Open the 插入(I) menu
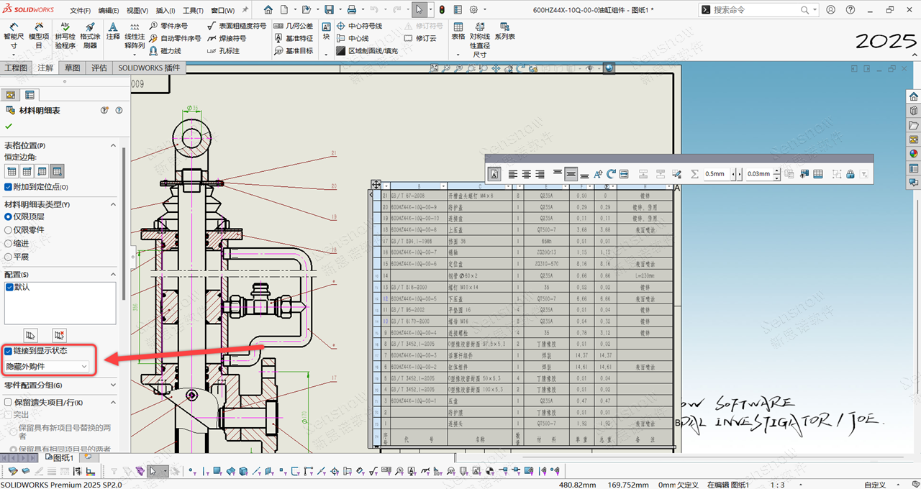 tap(165, 11)
